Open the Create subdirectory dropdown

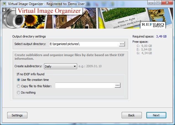point(61,66)
